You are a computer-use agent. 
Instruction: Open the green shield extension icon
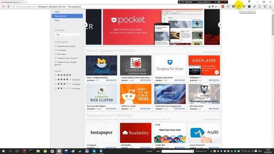tap(228, 7)
